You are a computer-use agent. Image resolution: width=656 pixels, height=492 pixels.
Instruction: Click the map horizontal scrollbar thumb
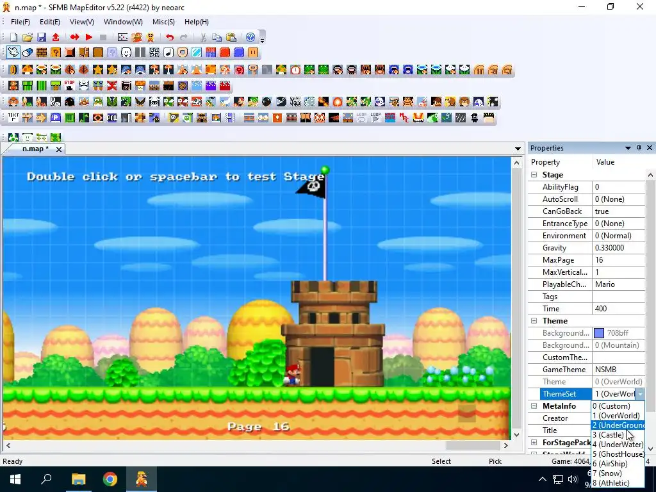click(x=473, y=446)
